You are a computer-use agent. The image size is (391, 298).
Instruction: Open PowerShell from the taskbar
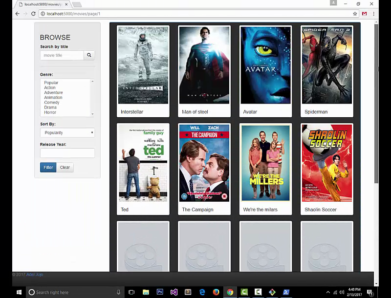pos(286,292)
